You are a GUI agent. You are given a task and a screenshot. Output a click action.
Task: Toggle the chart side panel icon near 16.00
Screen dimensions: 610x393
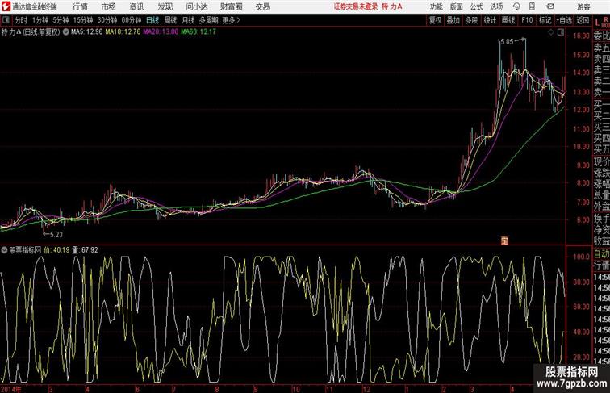[x=561, y=33]
